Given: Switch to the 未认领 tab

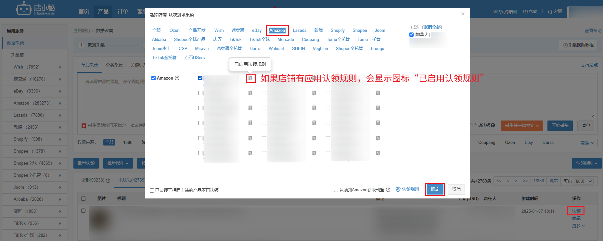Looking at the screenshot, I should click(131, 180).
